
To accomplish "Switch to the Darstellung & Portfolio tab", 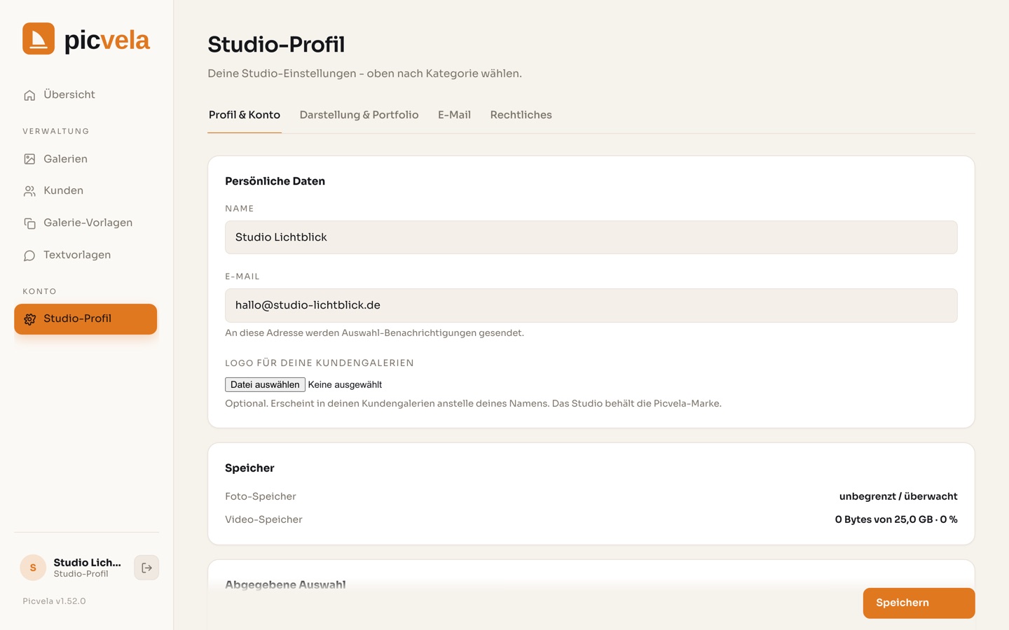I will point(359,115).
